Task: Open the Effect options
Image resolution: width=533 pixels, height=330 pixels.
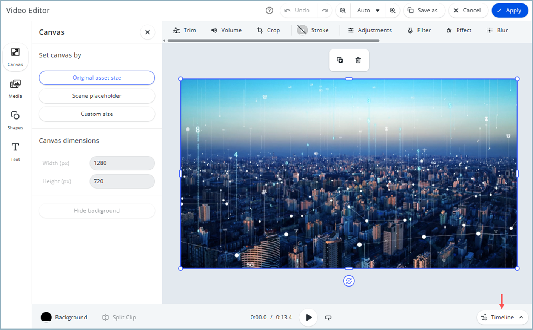Action: tap(459, 30)
